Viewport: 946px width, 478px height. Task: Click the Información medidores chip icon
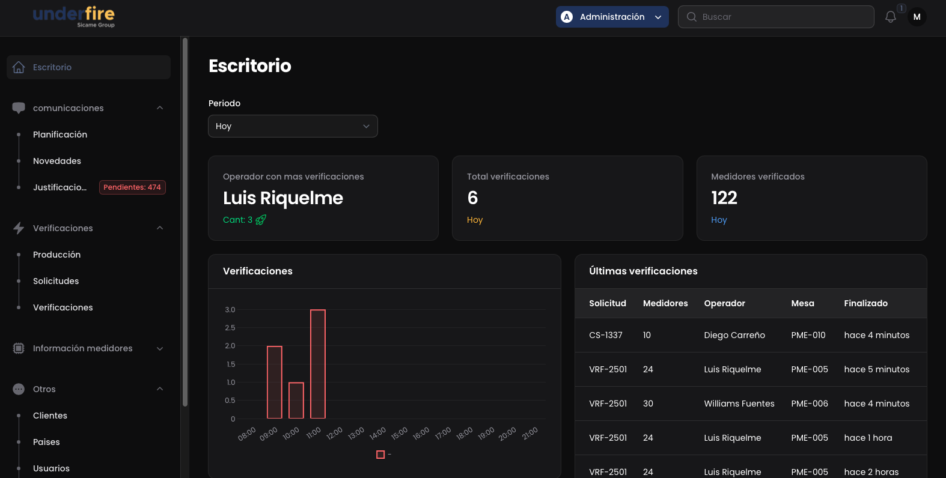pos(19,348)
